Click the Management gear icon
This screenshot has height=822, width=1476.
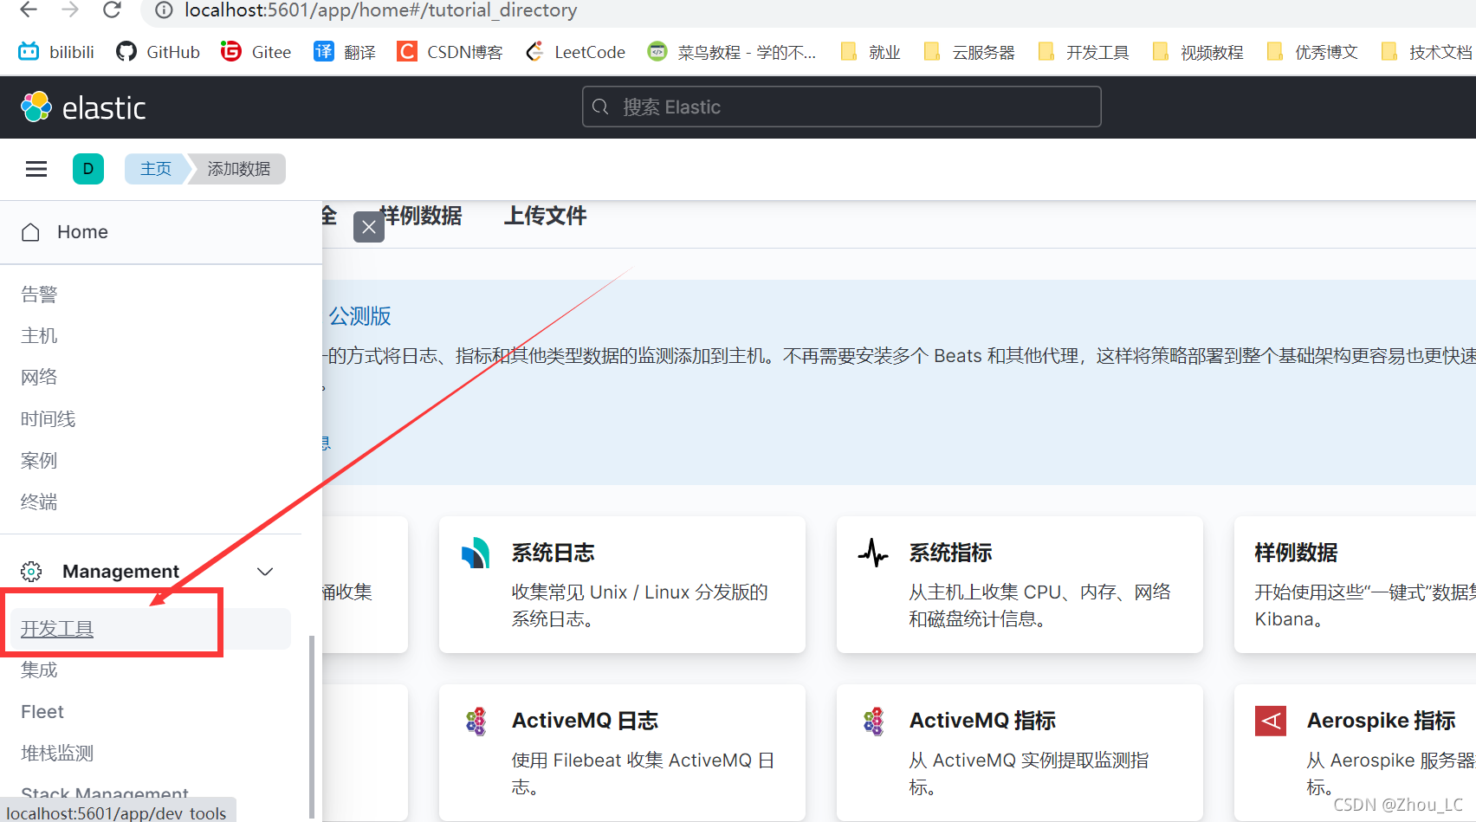tap(31, 572)
